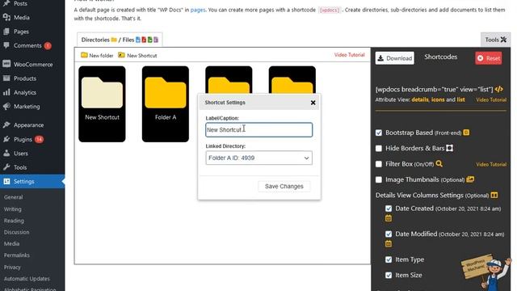Enable Hide Borders & Bars checkbox
Screen dimensions: 517x291
pyautogui.click(x=379, y=149)
